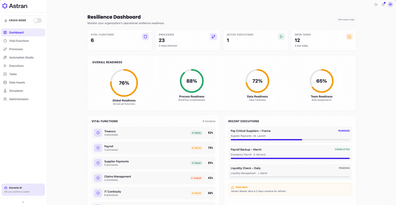
Task: Open Vital Functions in the sidebar
Action: [x=23, y=41]
